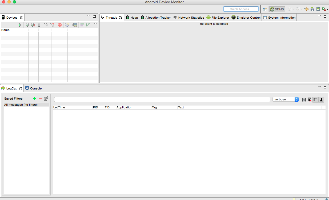Click the Application column header
This screenshot has width=329, height=200.
[x=134, y=107]
